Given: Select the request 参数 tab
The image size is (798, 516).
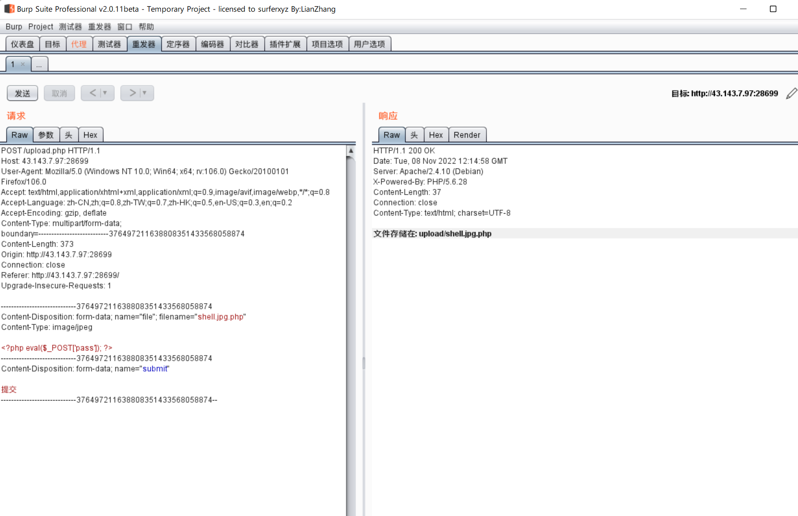Looking at the screenshot, I should (46, 135).
